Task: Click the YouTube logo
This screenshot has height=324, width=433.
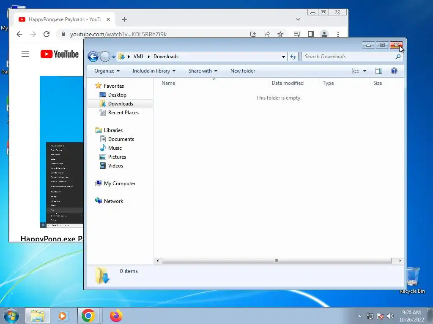Action: (x=60, y=54)
